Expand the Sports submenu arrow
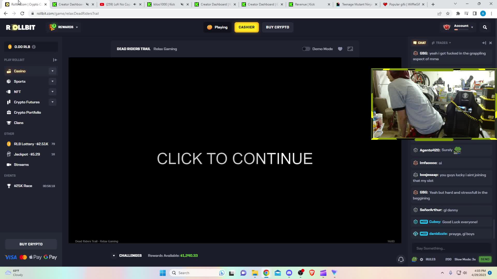Viewport: 497px width, 279px height. pyautogui.click(x=53, y=81)
